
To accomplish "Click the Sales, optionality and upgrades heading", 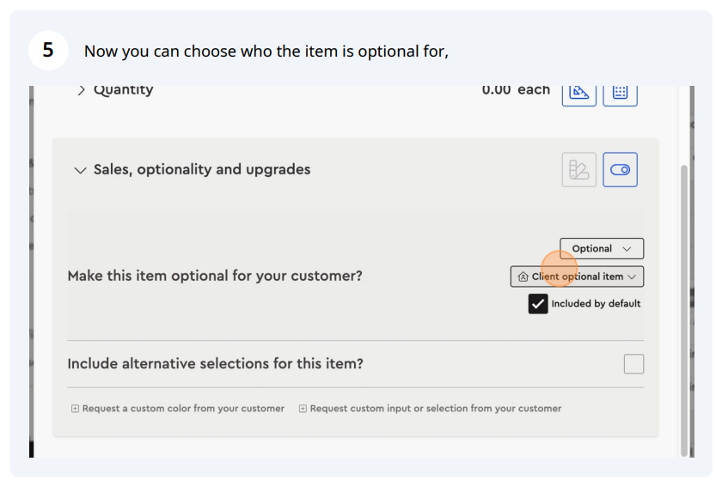I will point(202,170).
